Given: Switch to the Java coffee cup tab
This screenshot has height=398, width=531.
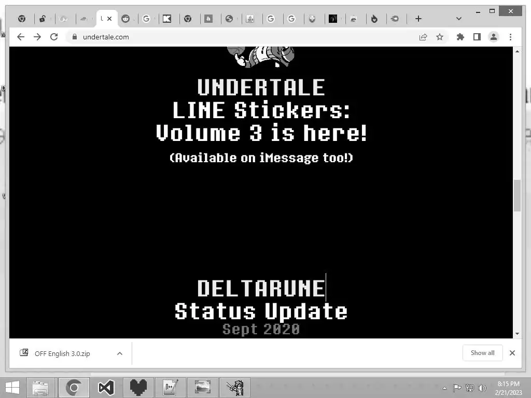Looking at the screenshot, I should pos(250,19).
